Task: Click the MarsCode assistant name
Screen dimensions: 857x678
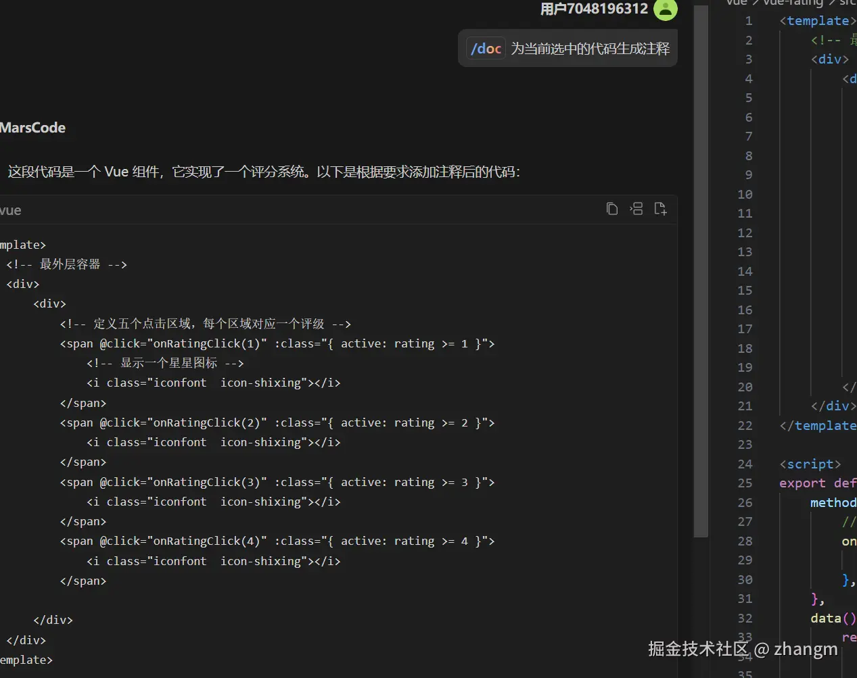Action: (32, 128)
